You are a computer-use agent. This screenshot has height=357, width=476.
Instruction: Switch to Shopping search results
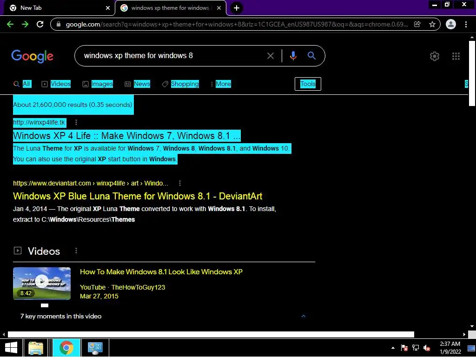click(x=180, y=84)
